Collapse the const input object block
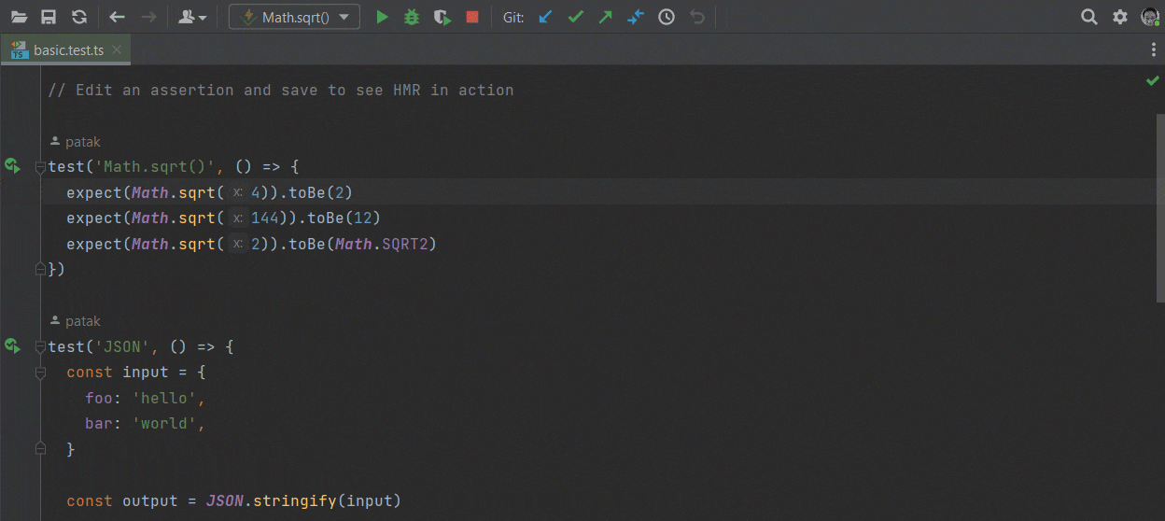The height and width of the screenshot is (521, 1165). (x=40, y=373)
